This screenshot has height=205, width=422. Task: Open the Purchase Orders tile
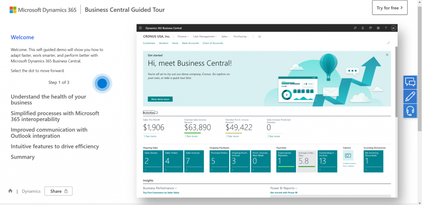(x=219, y=161)
